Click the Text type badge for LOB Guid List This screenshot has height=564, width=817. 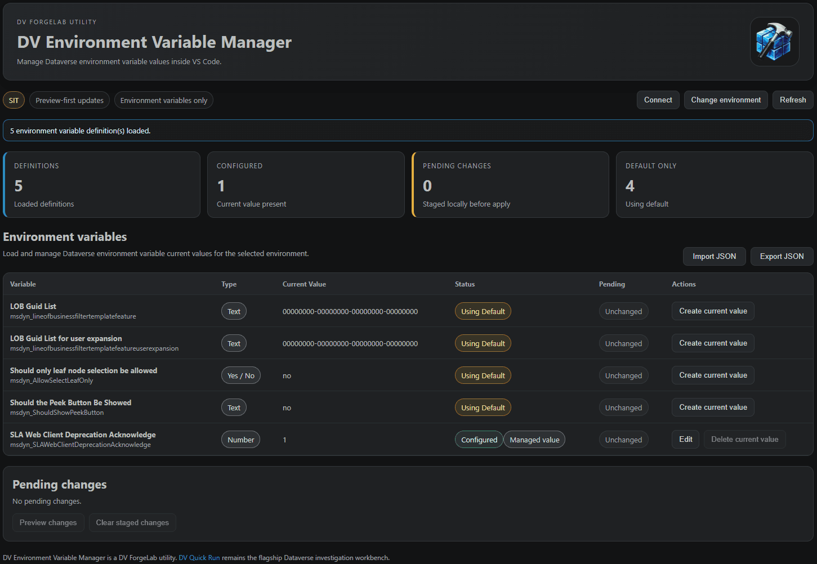click(234, 311)
